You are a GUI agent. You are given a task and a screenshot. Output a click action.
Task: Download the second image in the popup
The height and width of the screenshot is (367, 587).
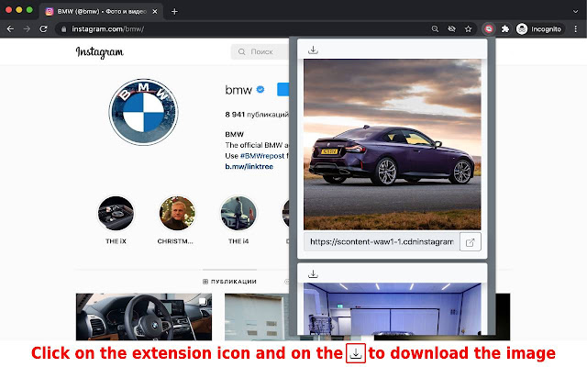313,274
